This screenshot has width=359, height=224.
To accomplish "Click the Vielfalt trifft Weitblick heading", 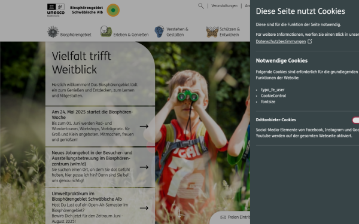I will pyautogui.click(x=81, y=63).
